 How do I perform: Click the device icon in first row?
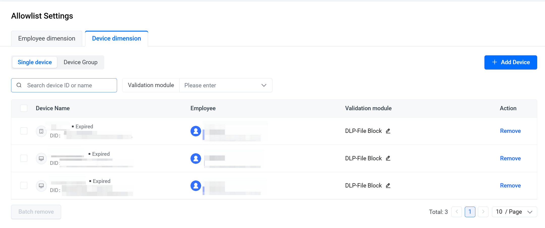pyautogui.click(x=41, y=131)
